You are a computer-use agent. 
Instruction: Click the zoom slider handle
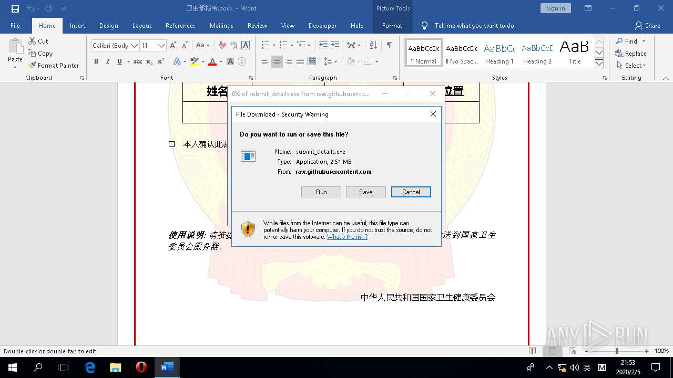(617, 351)
